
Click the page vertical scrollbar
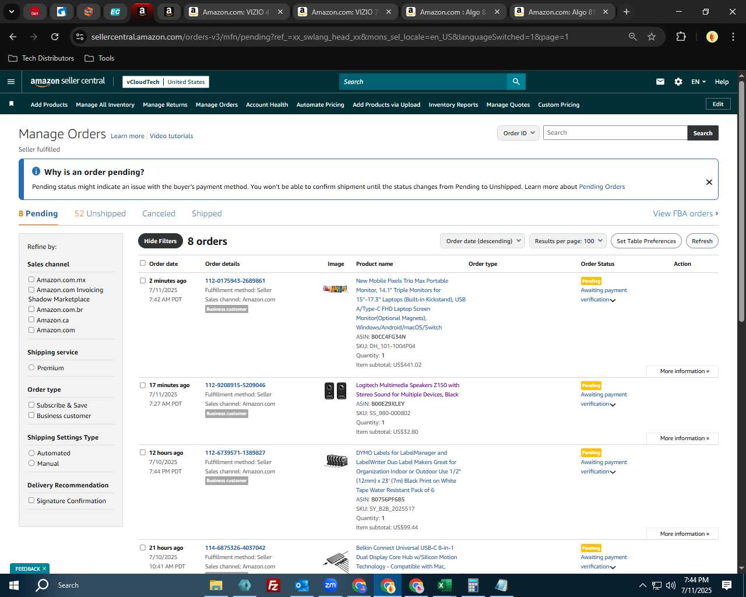coord(741,201)
